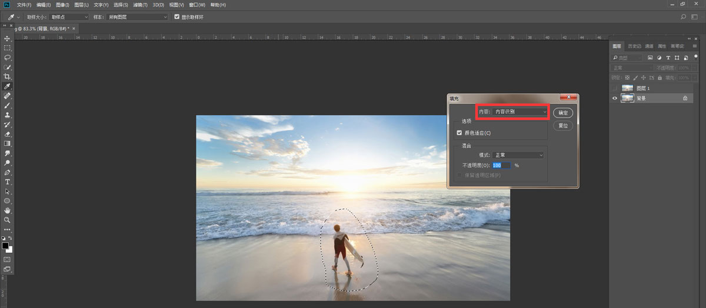
Task: Change screen mode via the toolbox icon
Action: click(x=7, y=269)
